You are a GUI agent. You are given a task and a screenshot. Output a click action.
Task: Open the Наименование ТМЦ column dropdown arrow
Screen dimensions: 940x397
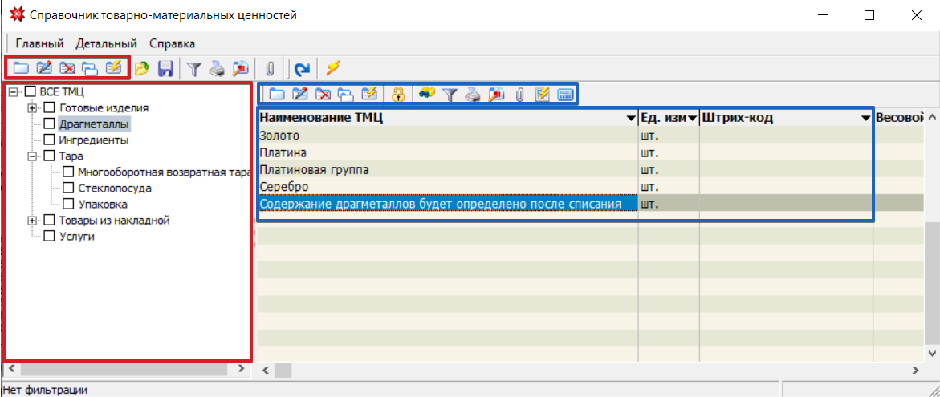point(630,118)
